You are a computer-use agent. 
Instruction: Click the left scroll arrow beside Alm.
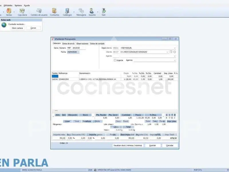[53, 117]
